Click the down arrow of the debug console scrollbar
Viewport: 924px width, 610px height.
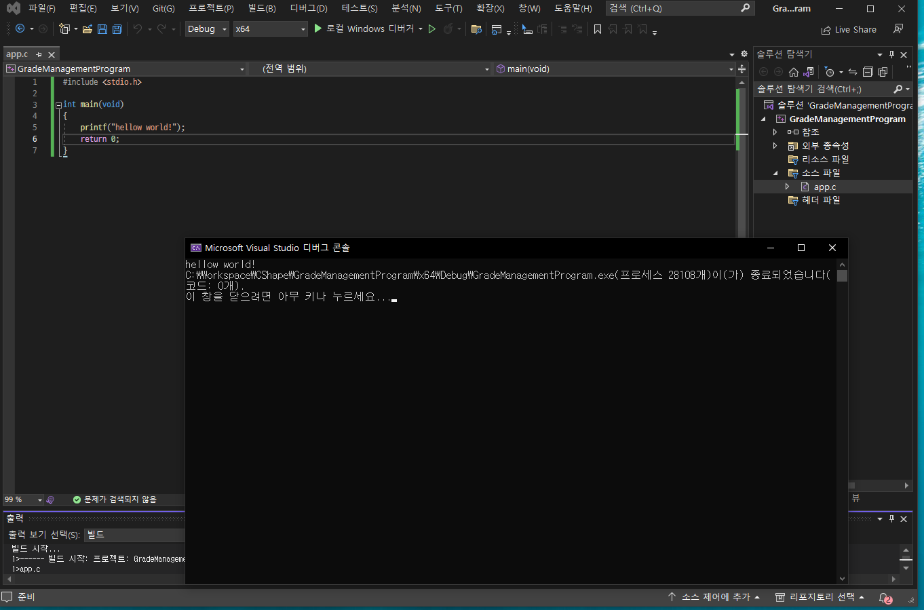(842, 579)
